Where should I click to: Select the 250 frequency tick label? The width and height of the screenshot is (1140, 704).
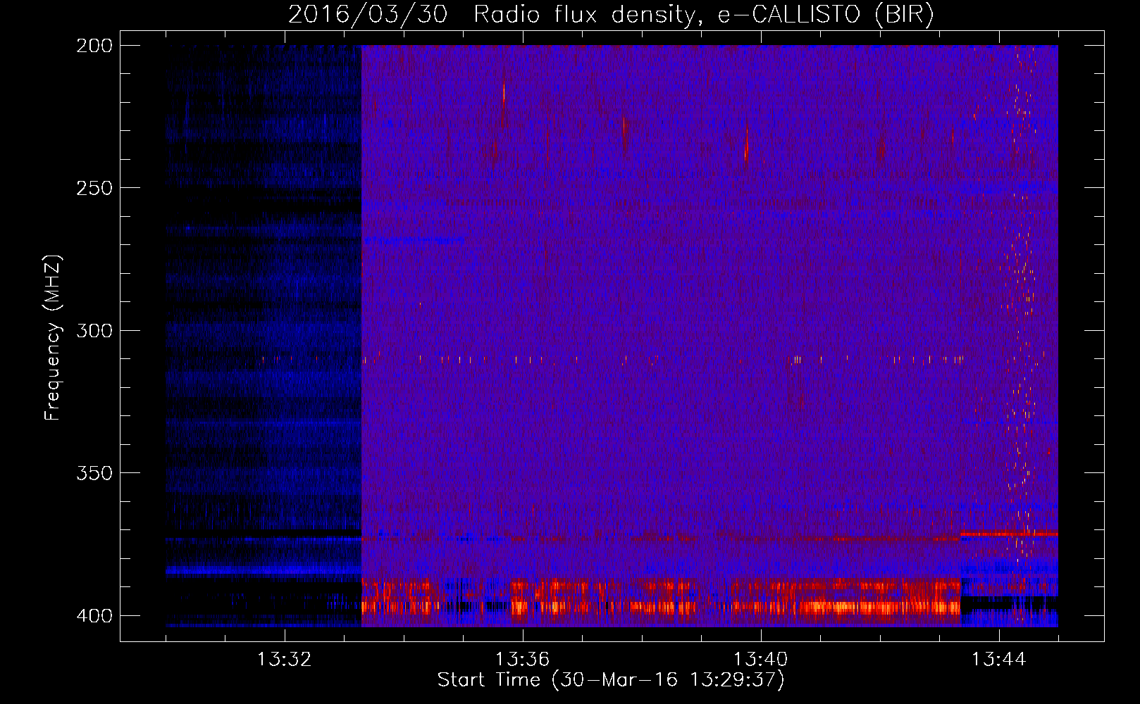[94, 188]
